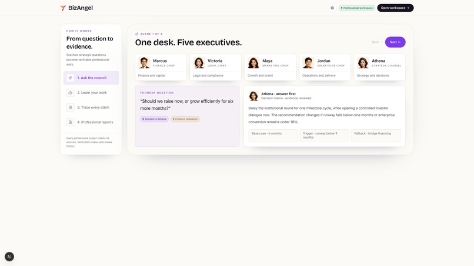
Task: Click the Athena · answer first heading
Action: click(x=278, y=94)
